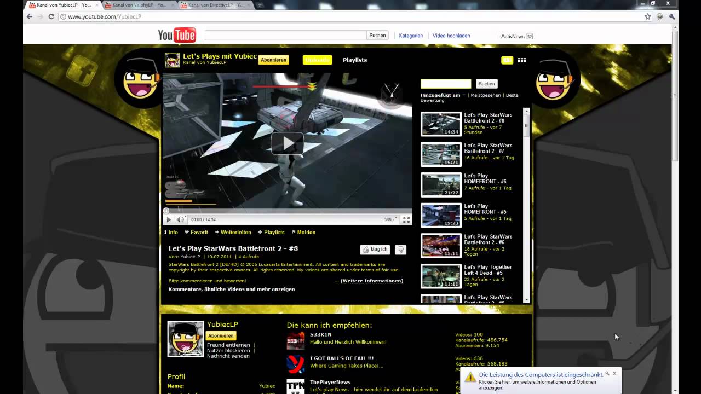Open the Weiterleiten tab
This screenshot has height=394, width=701.
coord(233,232)
